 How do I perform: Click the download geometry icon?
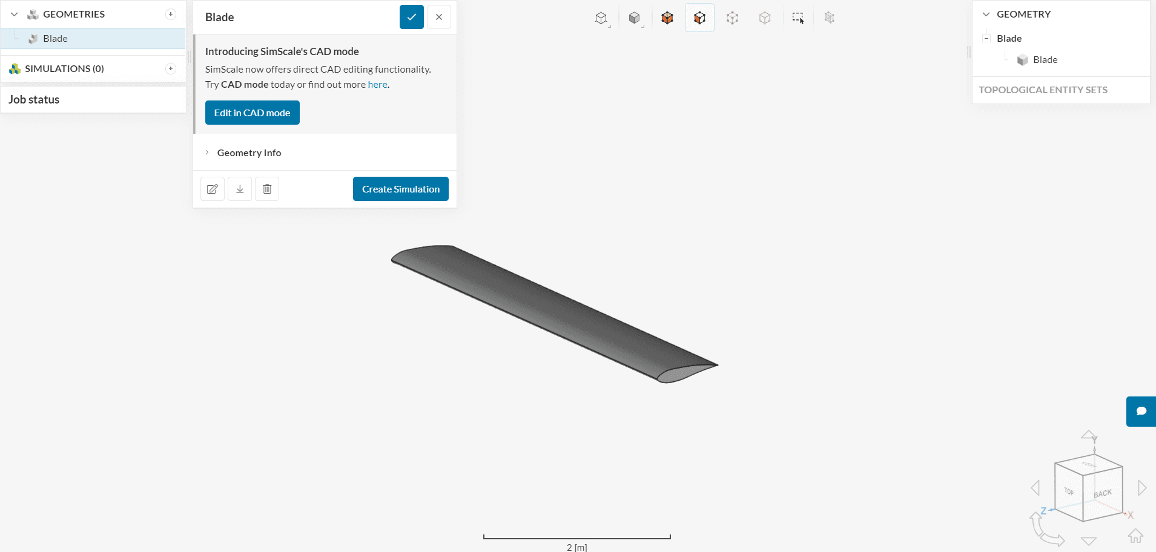tap(240, 189)
